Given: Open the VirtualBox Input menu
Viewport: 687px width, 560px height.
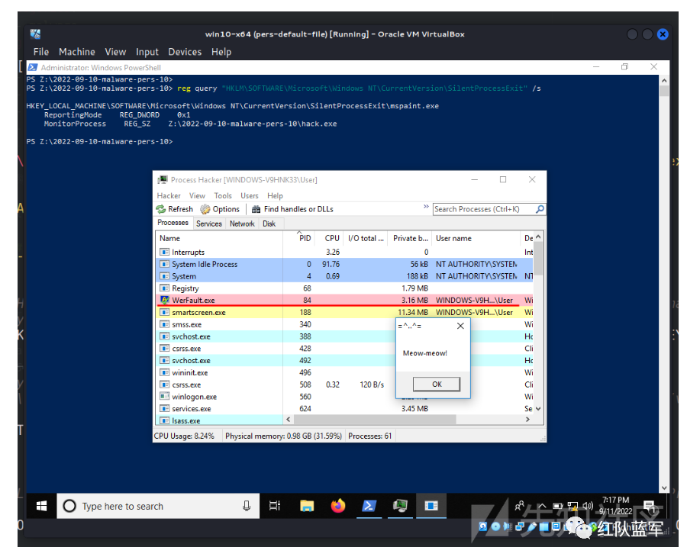Looking at the screenshot, I should 147,52.
